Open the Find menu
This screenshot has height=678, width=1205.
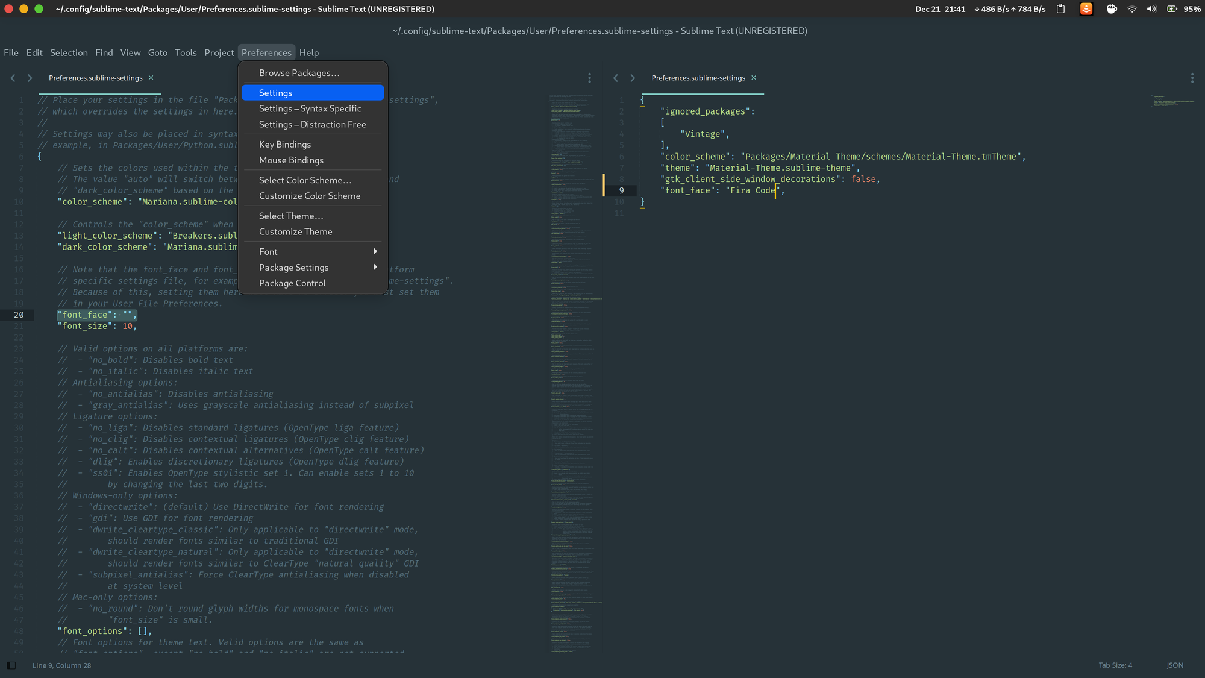[104, 53]
